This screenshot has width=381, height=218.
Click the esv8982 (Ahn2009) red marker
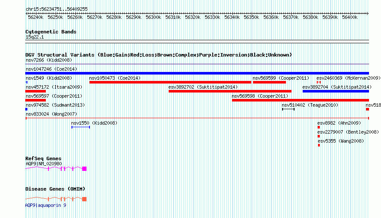tap(319, 127)
